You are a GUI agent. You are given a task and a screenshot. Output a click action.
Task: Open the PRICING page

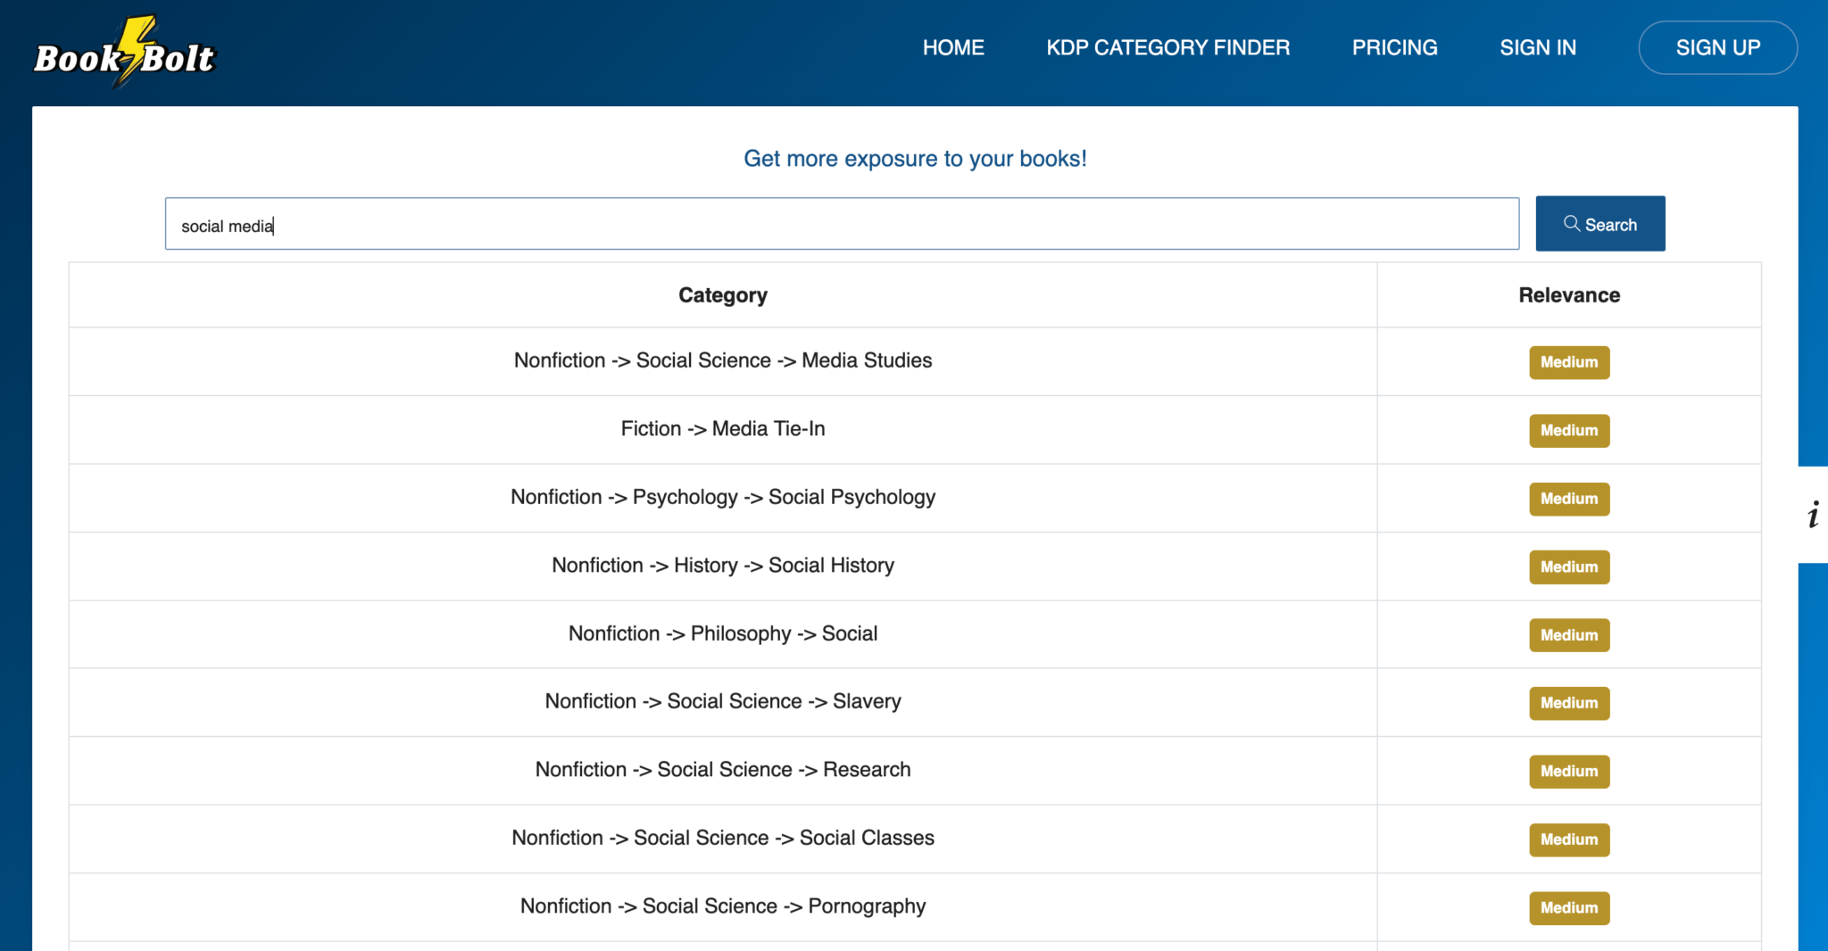(1394, 47)
